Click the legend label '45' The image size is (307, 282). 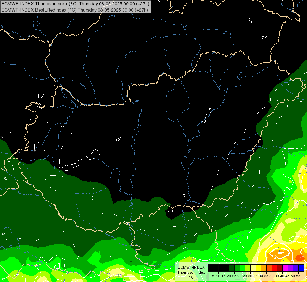point(288,276)
